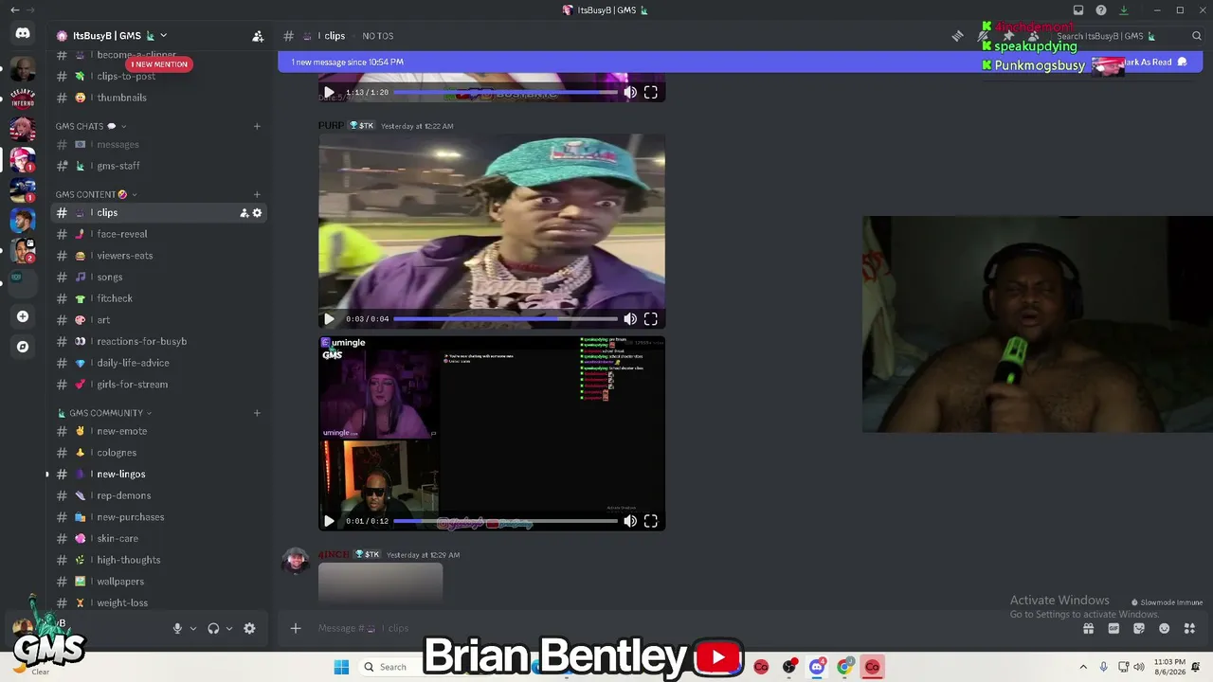1213x682 pixels.
Task: Open headphone output options chevron
Action: pos(229,628)
